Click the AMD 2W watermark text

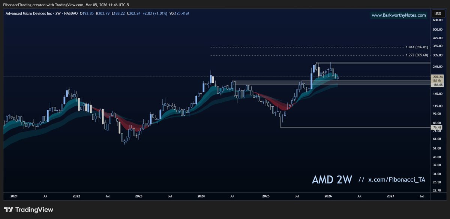tap(333, 179)
